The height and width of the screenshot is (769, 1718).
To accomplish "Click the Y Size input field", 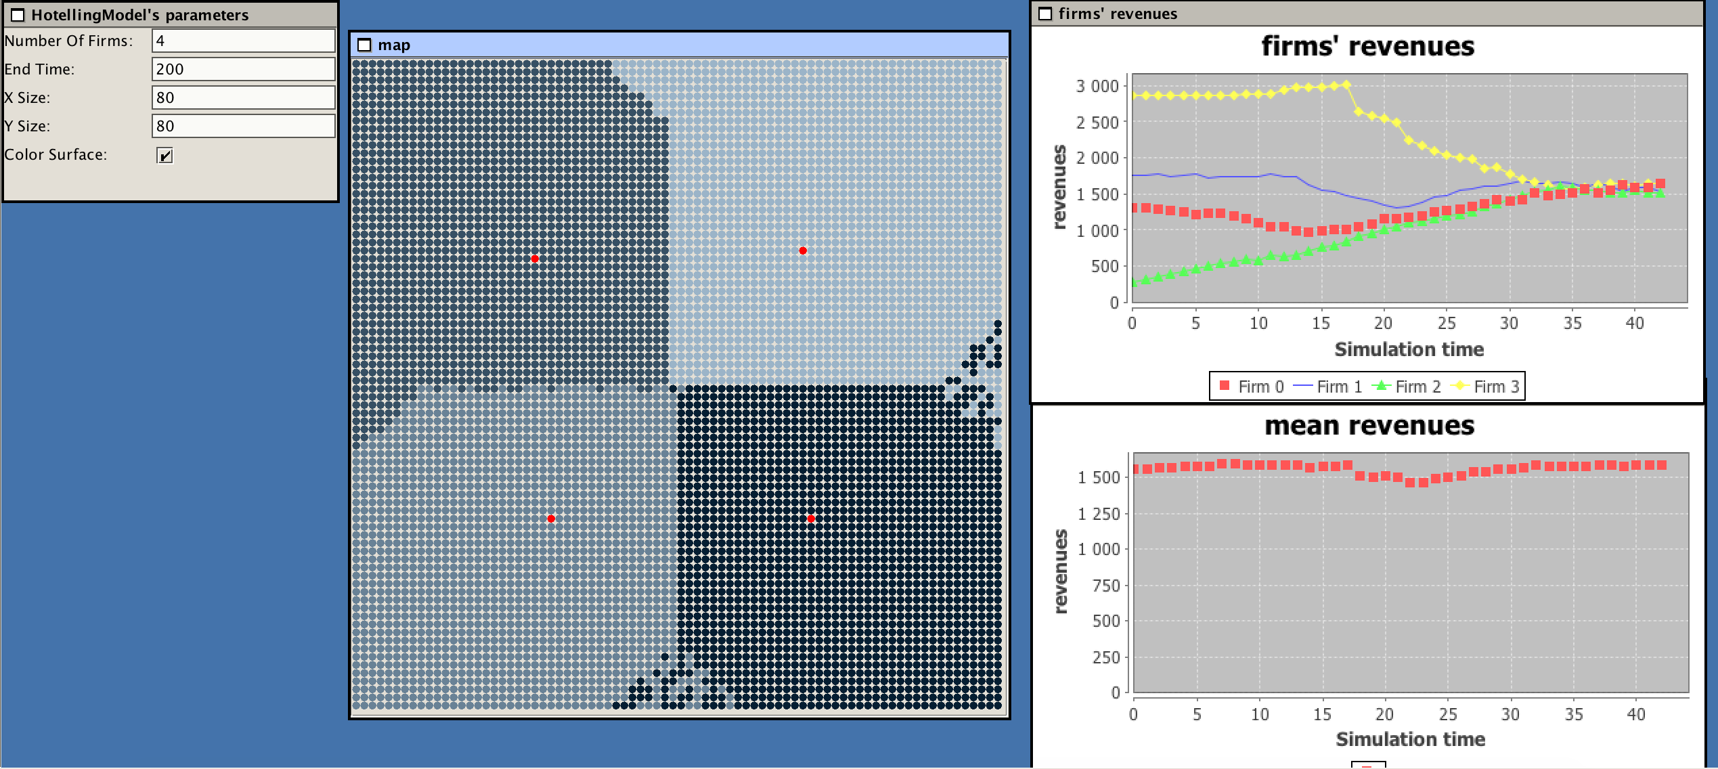I will [243, 126].
